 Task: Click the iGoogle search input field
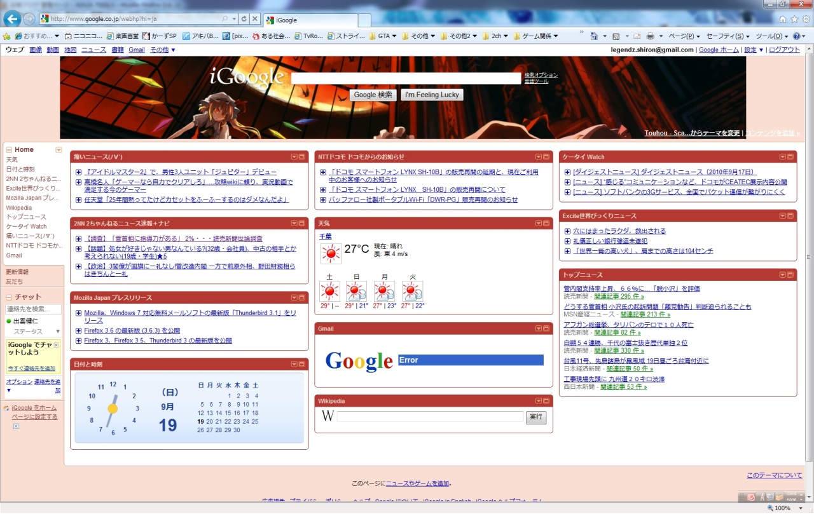click(x=406, y=78)
